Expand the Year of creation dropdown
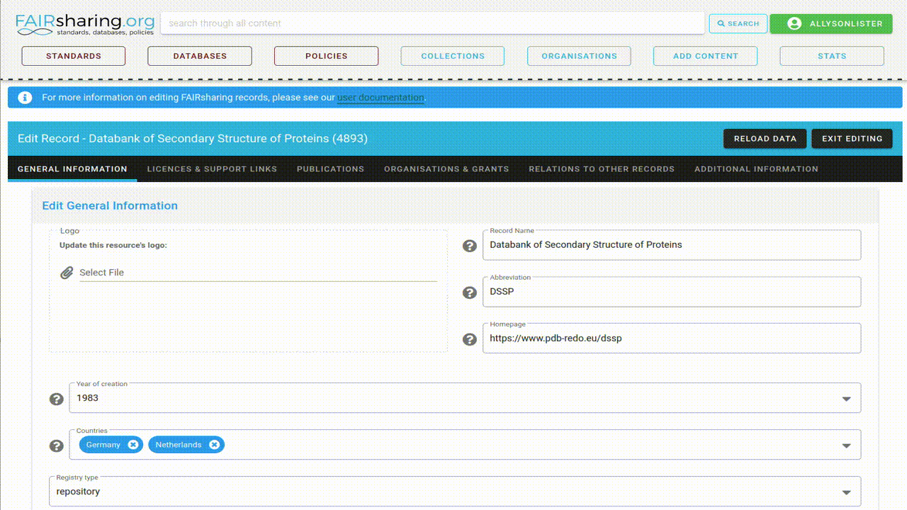Screen dimensions: 907x510 [846, 399]
